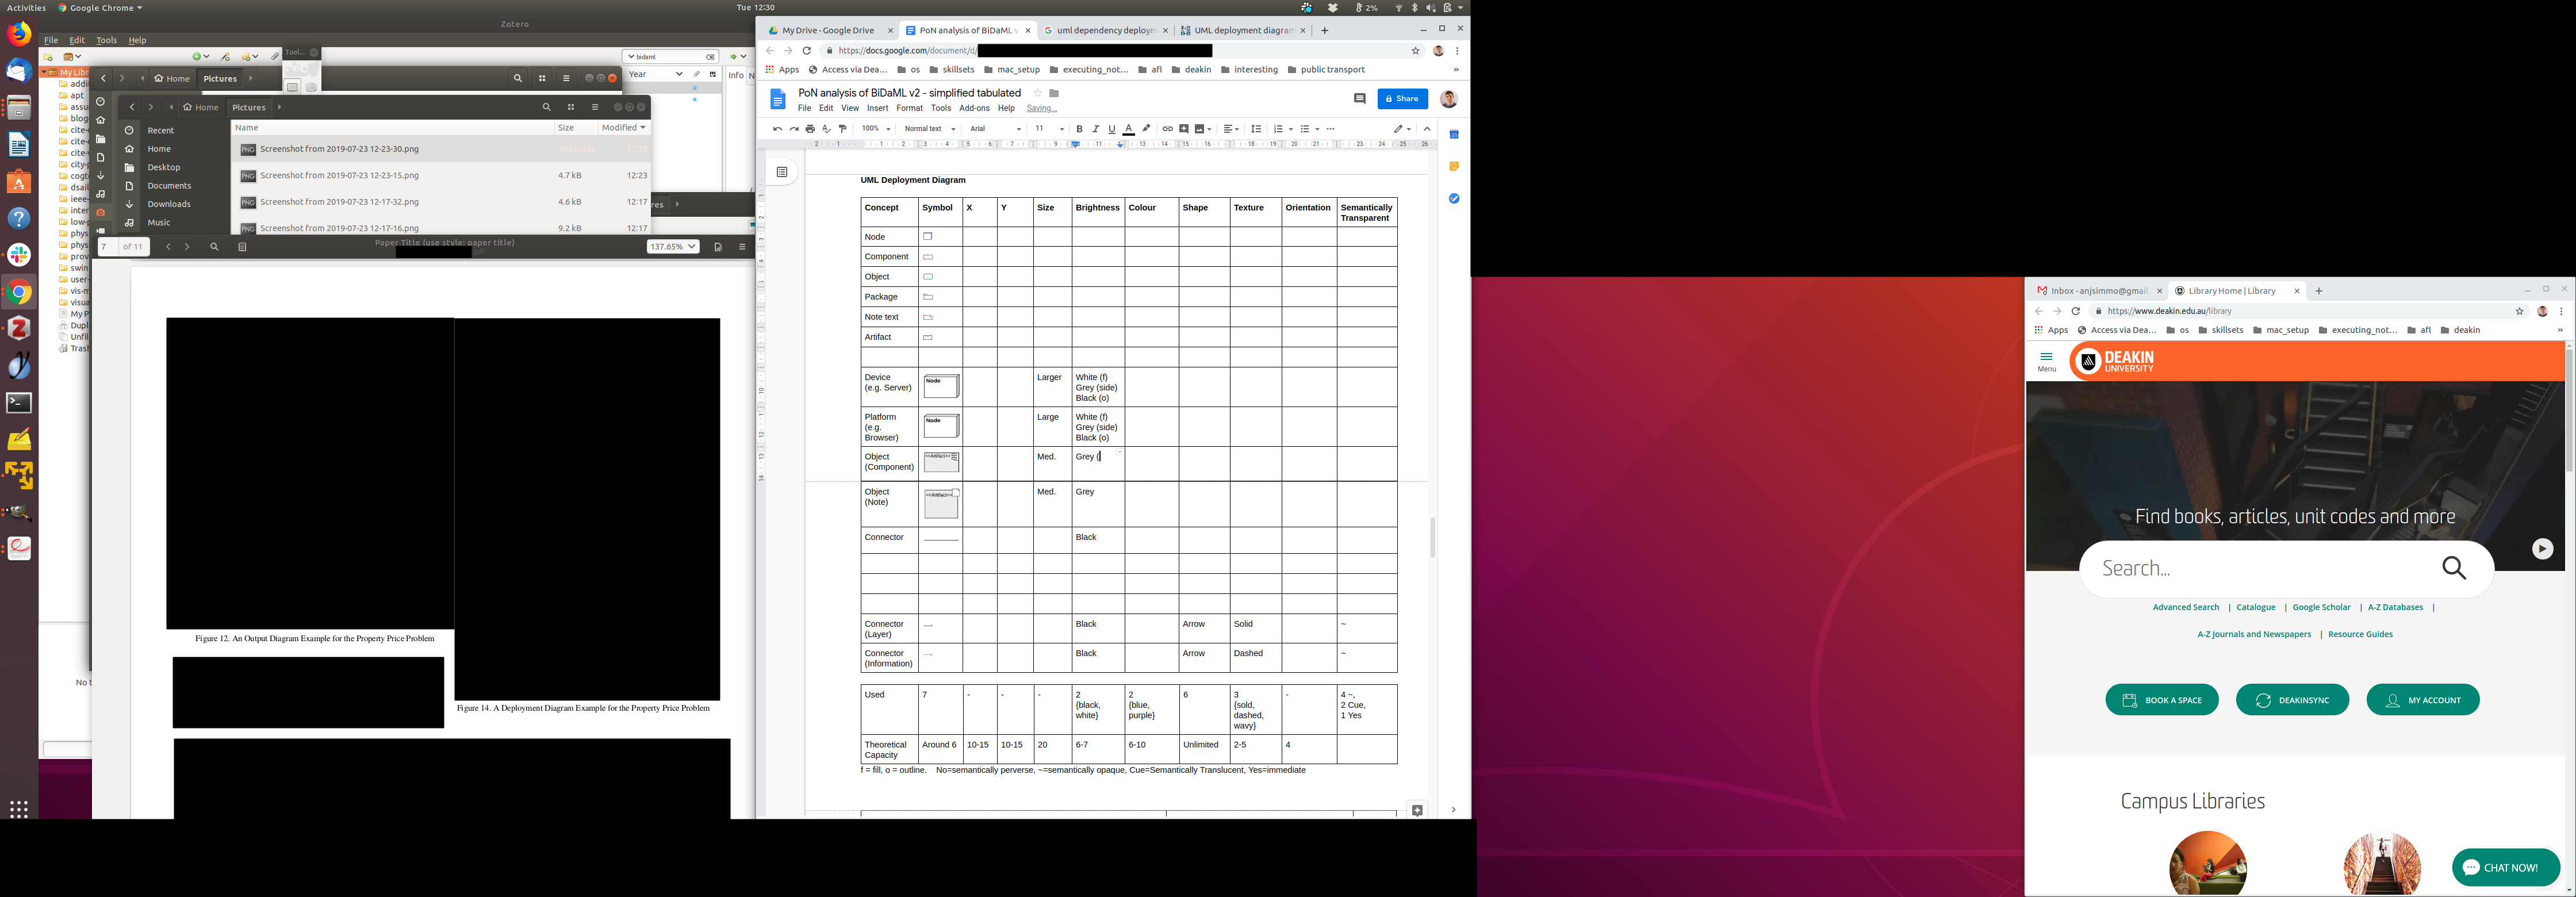Toggle bold formatting in Docs toolbar
This screenshot has height=897, width=2576.
coord(1079,129)
